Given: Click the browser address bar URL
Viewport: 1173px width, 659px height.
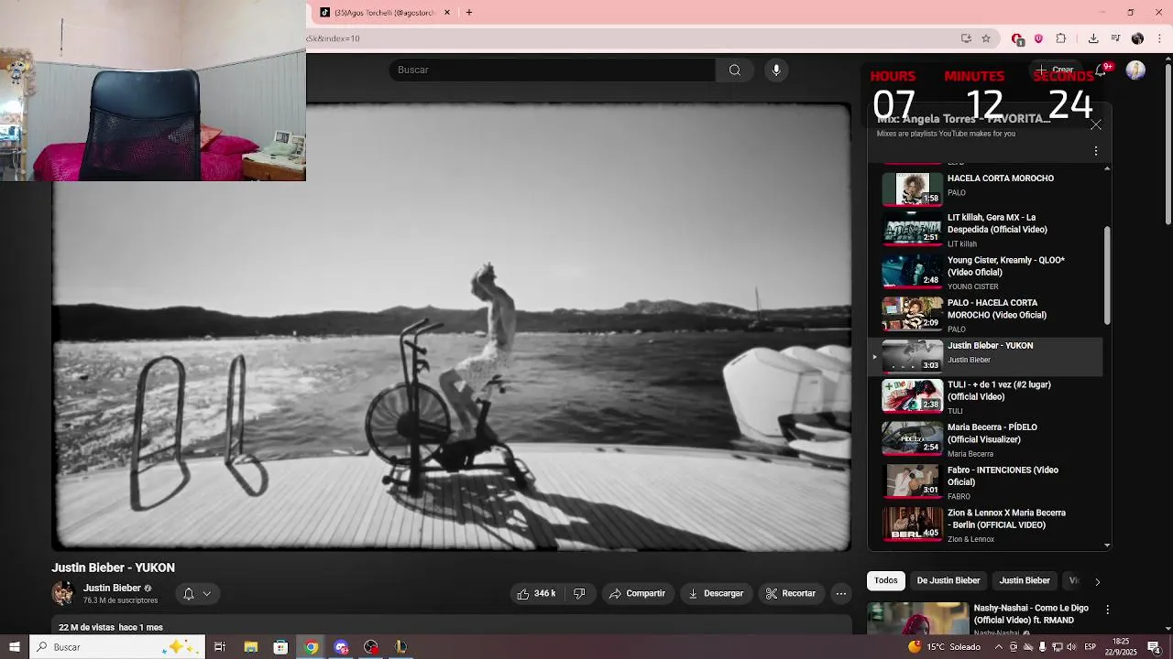Looking at the screenshot, I should click(x=632, y=38).
